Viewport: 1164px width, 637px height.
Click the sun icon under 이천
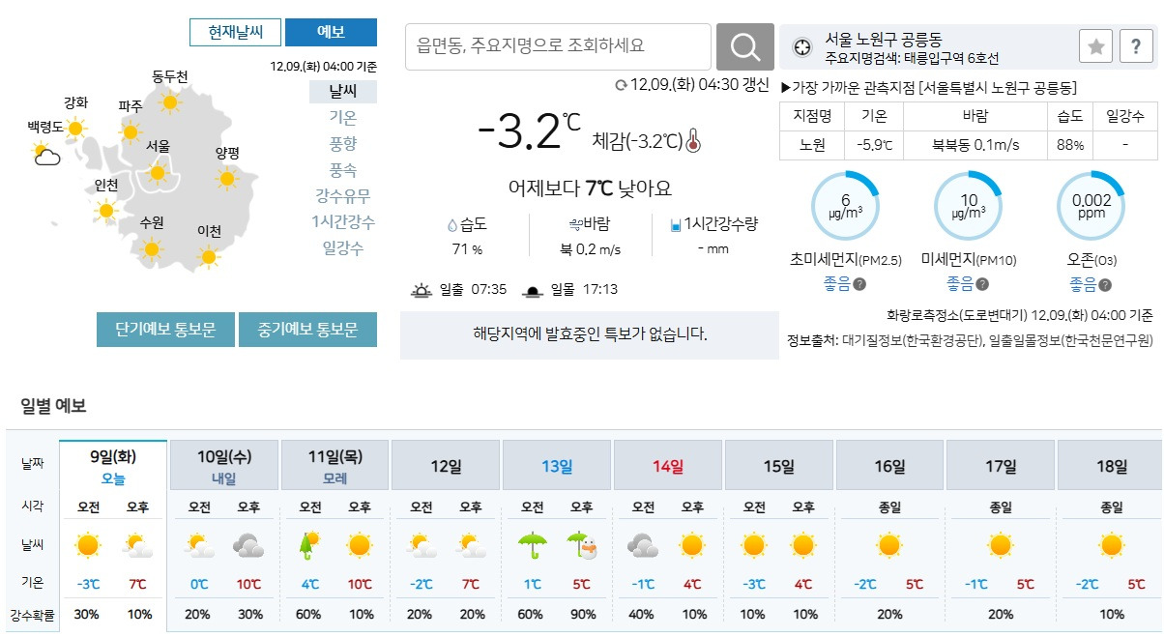point(209,257)
